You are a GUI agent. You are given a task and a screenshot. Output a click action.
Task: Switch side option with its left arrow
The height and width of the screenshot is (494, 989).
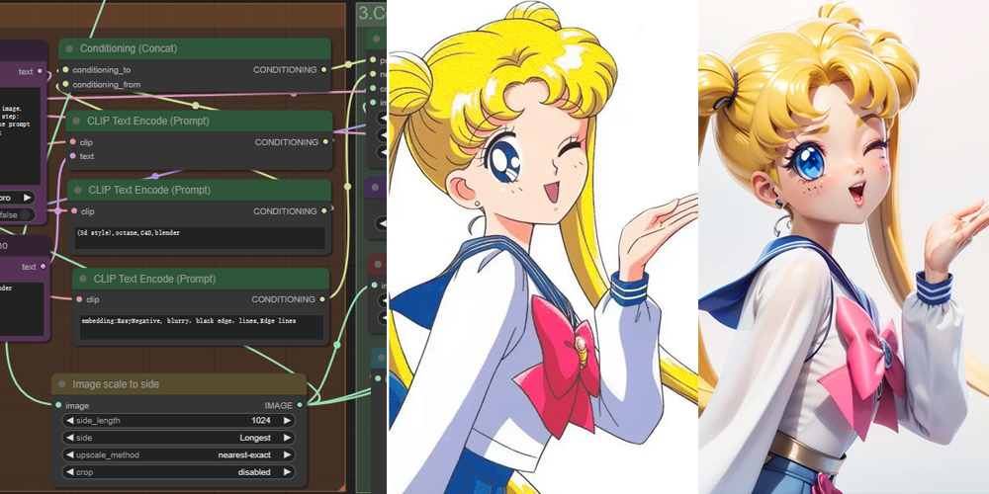(x=69, y=438)
